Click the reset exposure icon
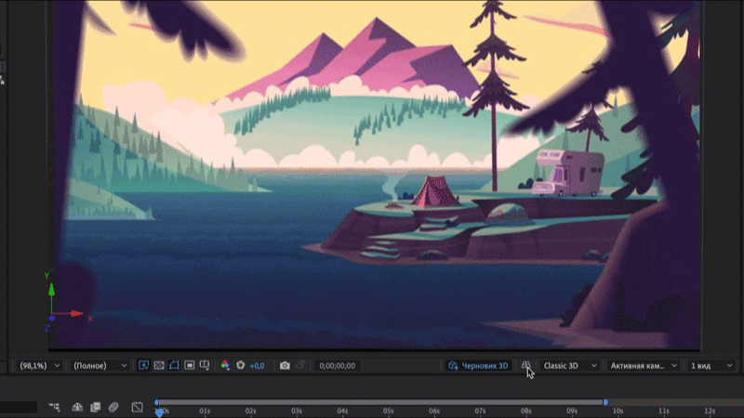Screen dimensions: 744x418 tap(240, 366)
